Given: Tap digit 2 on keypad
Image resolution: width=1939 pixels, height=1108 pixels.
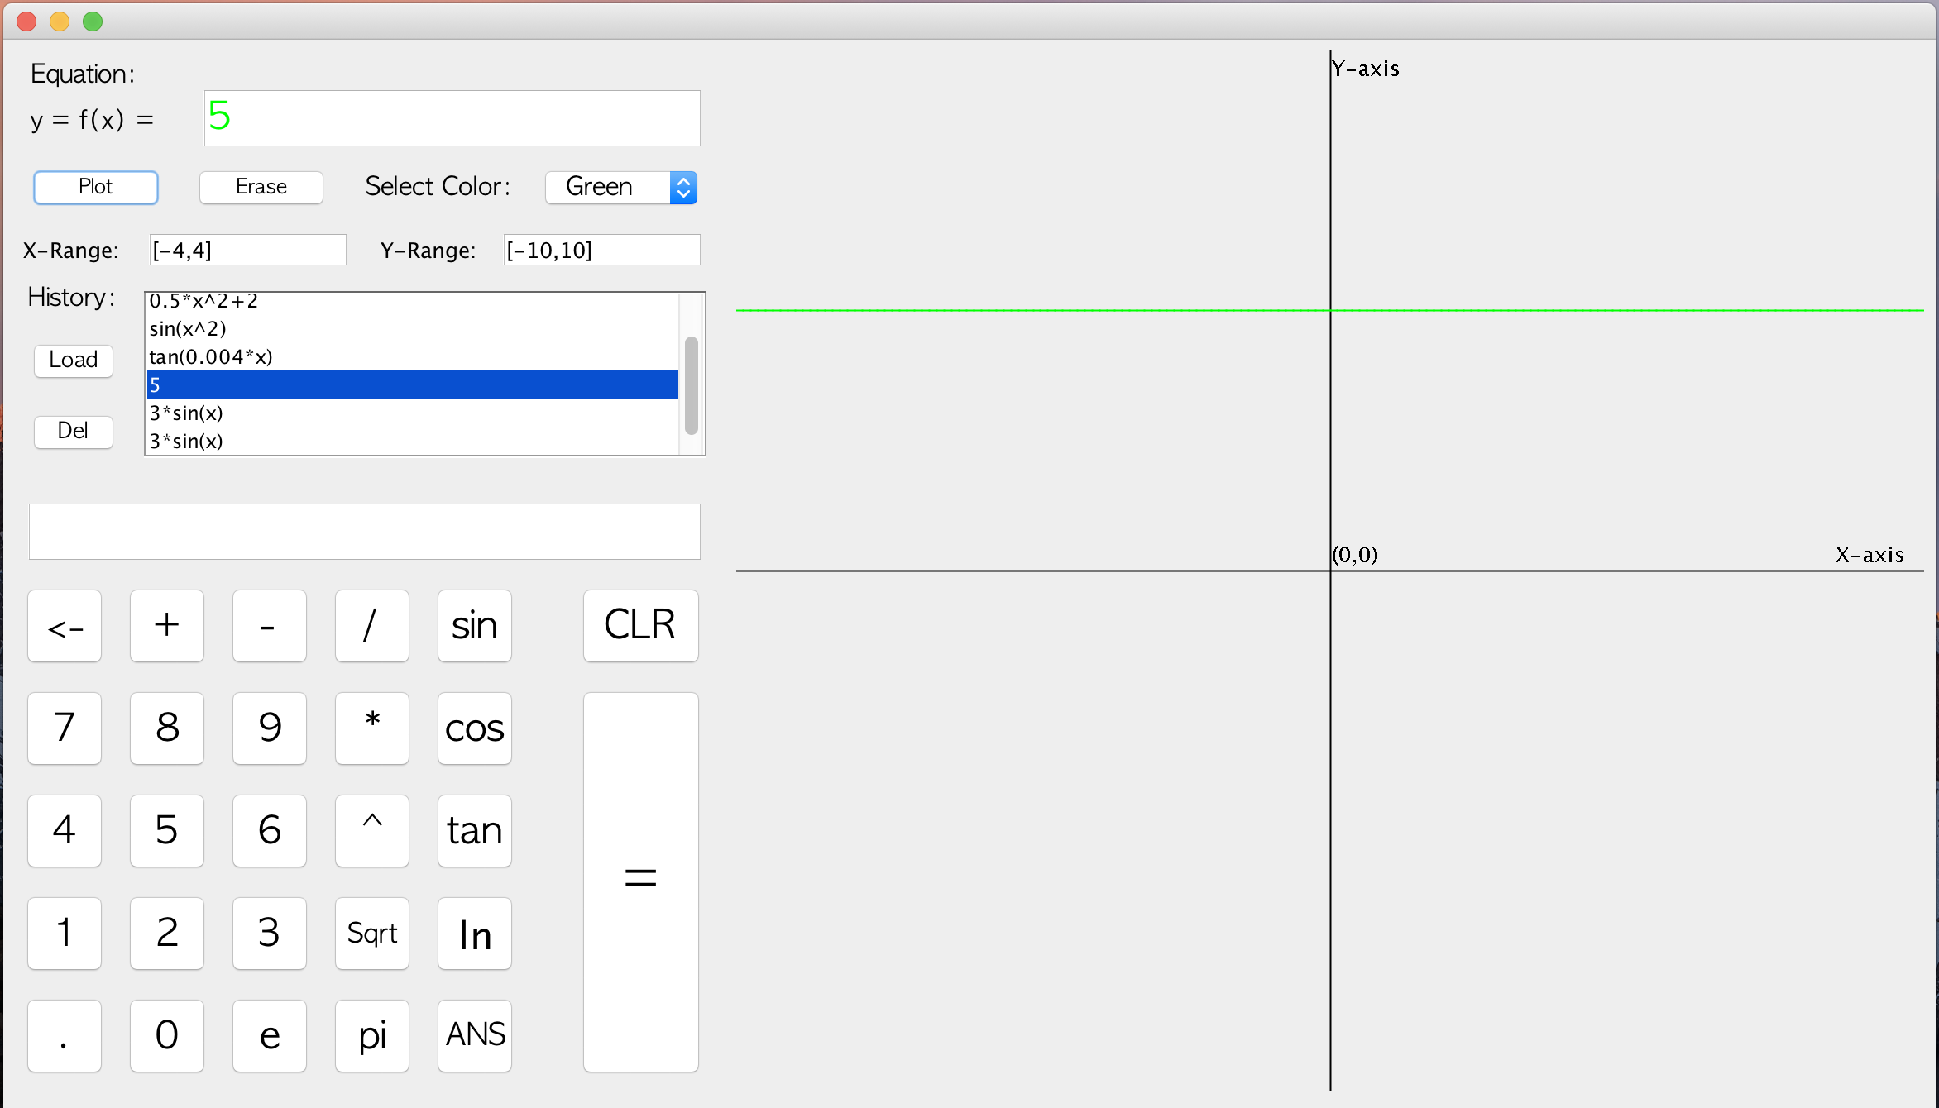Looking at the screenshot, I should click(167, 934).
